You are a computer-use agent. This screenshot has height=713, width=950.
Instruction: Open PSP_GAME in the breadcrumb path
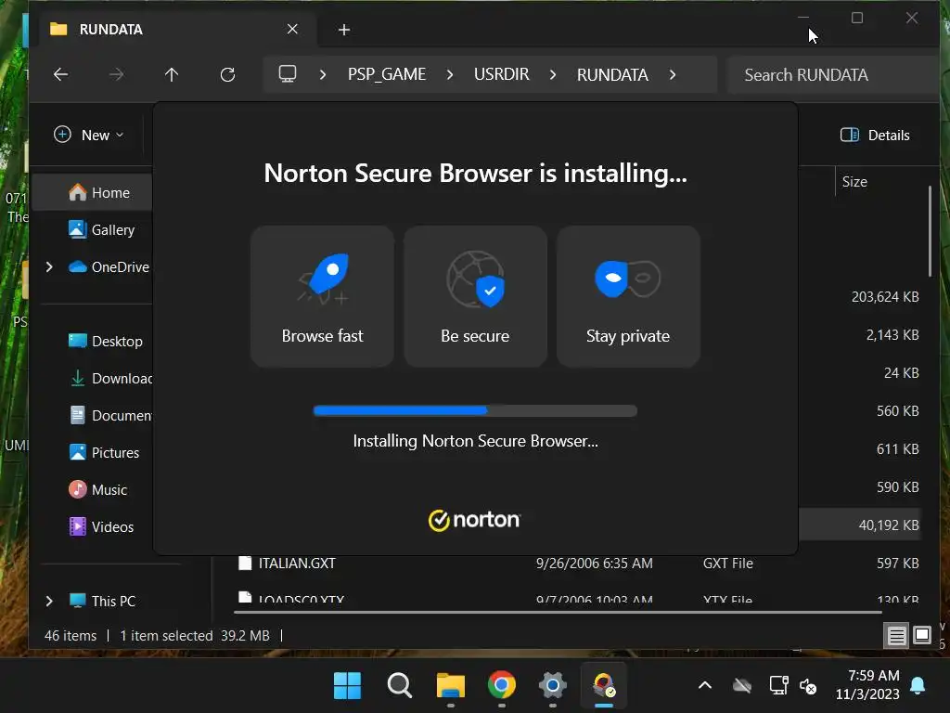(x=387, y=74)
